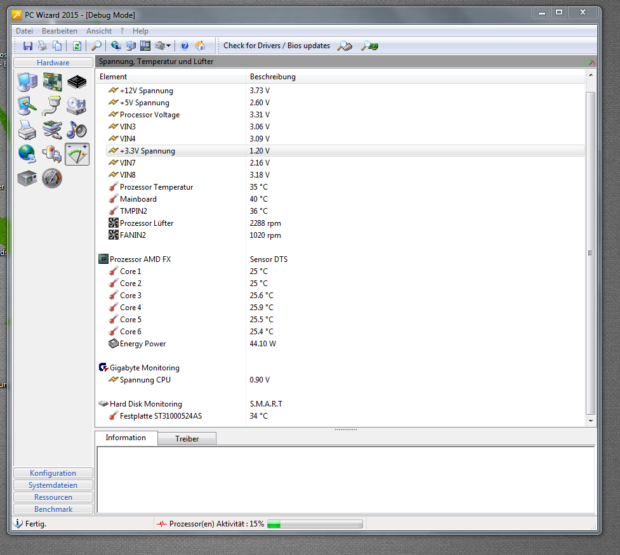Click the vertical scrollbar thumb
The height and width of the screenshot is (555, 620).
[591, 253]
